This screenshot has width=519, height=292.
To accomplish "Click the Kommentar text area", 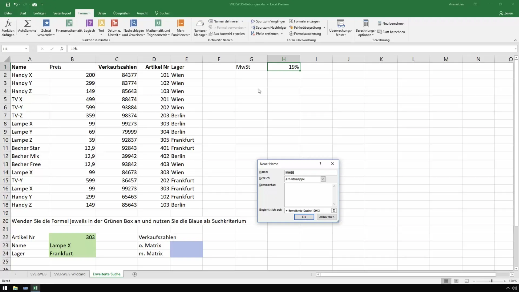I will (x=308, y=195).
